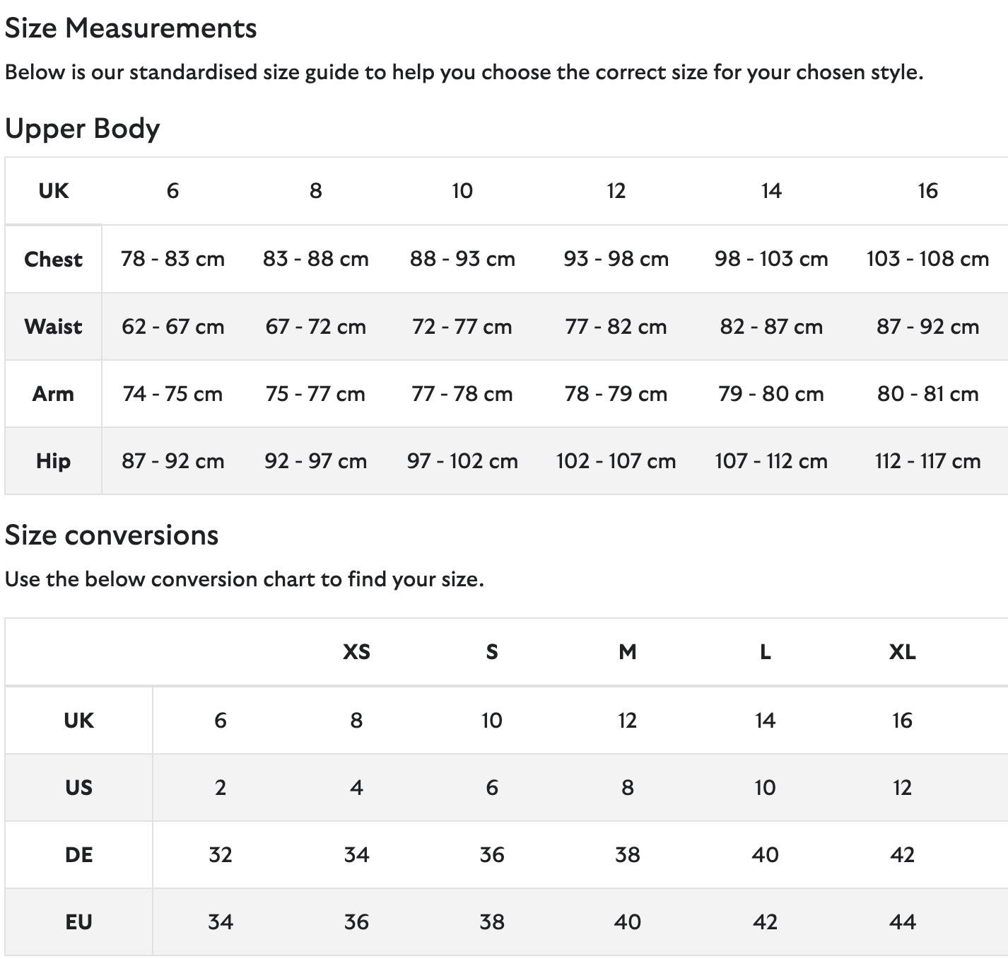Click the XL column header
Viewport: 1008px width, 959px height.
pos(902,652)
